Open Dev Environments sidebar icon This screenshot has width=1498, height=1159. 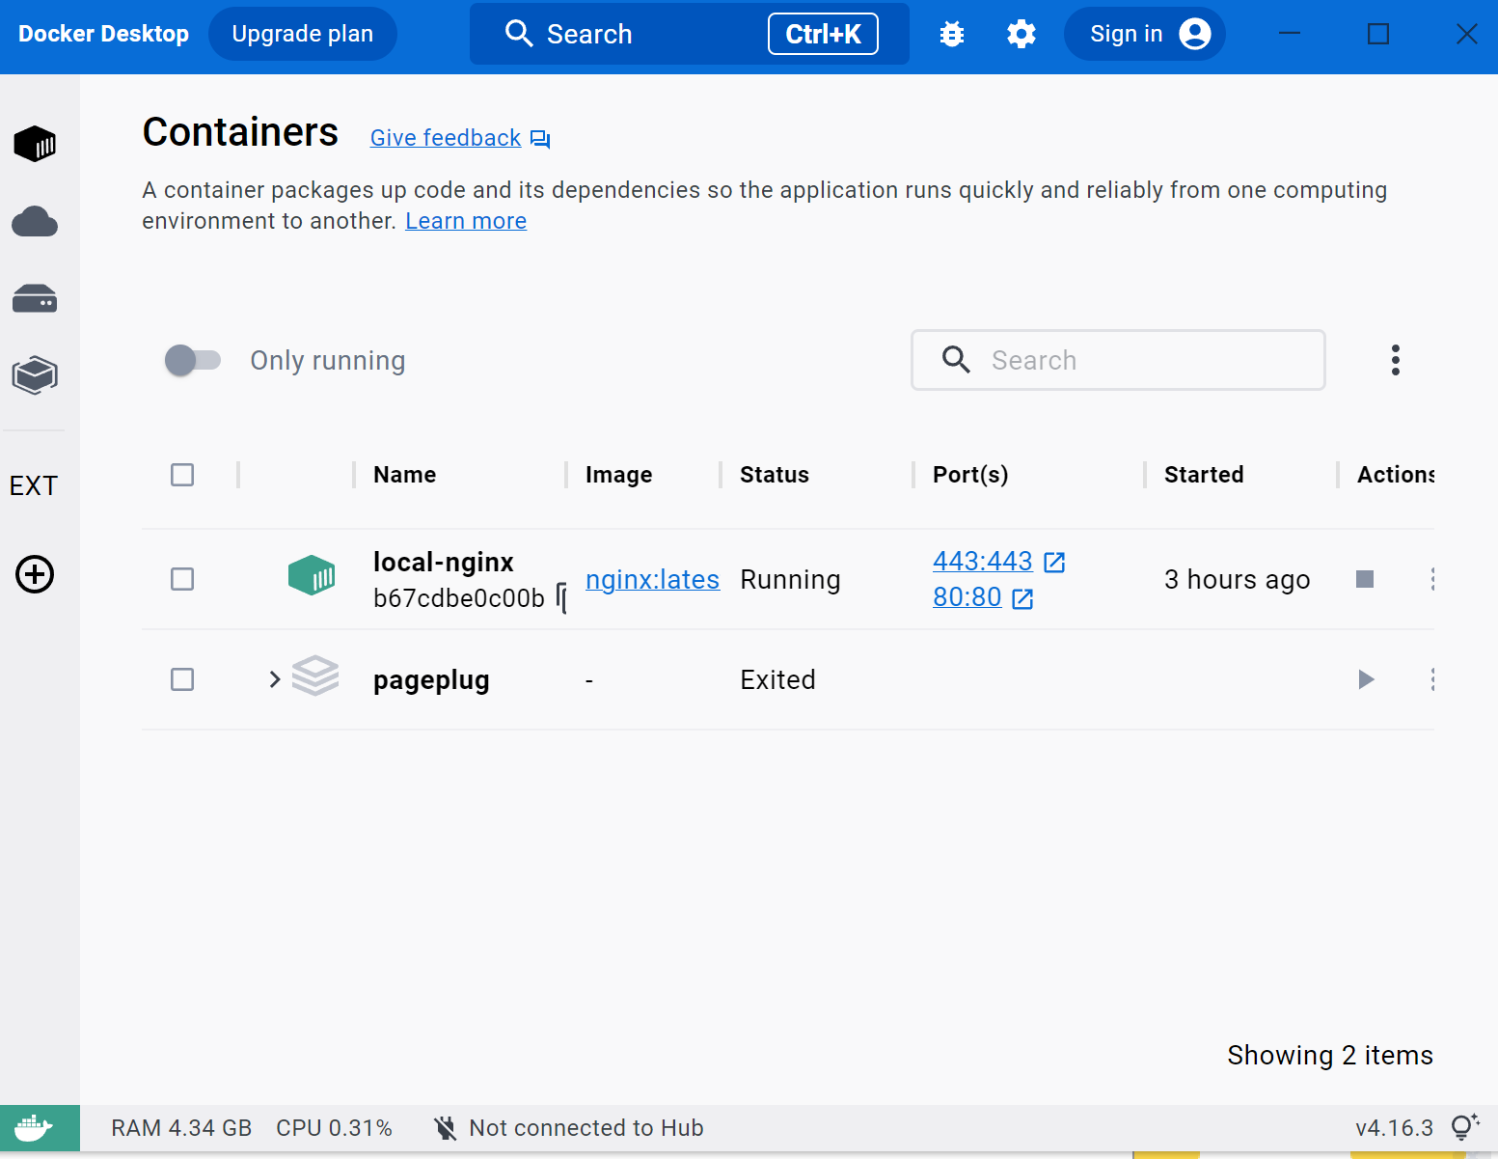tap(35, 375)
